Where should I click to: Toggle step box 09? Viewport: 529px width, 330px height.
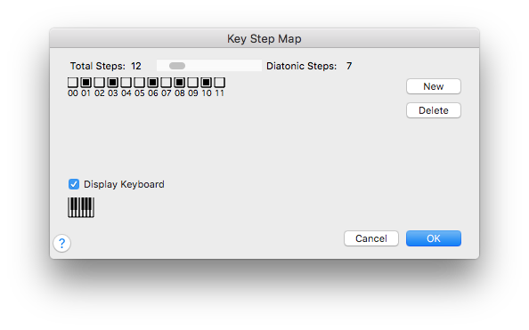coord(192,82)
